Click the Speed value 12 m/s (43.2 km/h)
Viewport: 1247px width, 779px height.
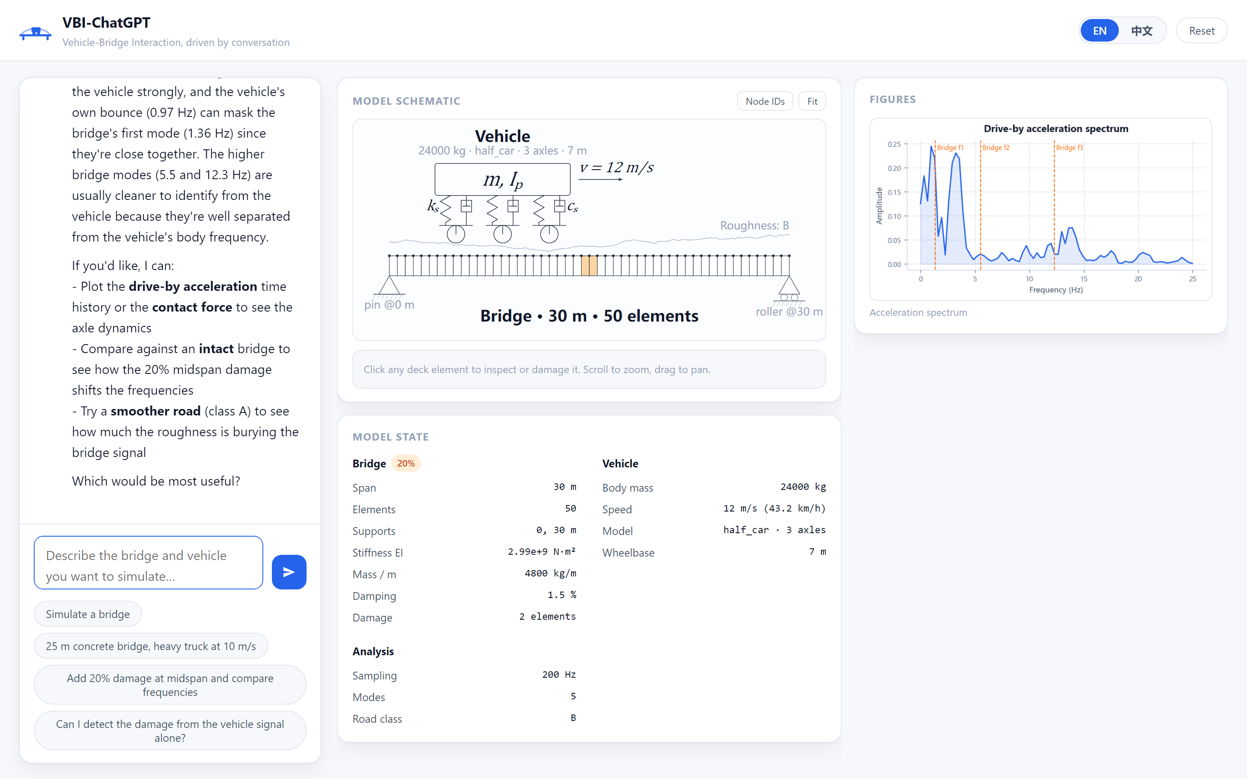[774, 508]
